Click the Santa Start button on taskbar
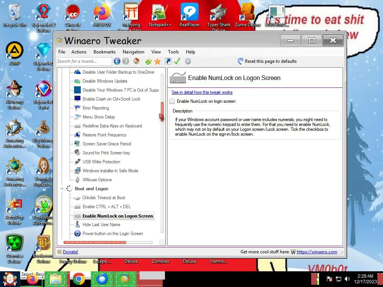The height and width of the screenshot is (287, 383). pyautogui.click(x=10, y=279)
